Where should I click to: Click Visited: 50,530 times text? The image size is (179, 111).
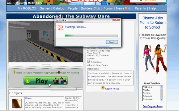pos(98,55)
